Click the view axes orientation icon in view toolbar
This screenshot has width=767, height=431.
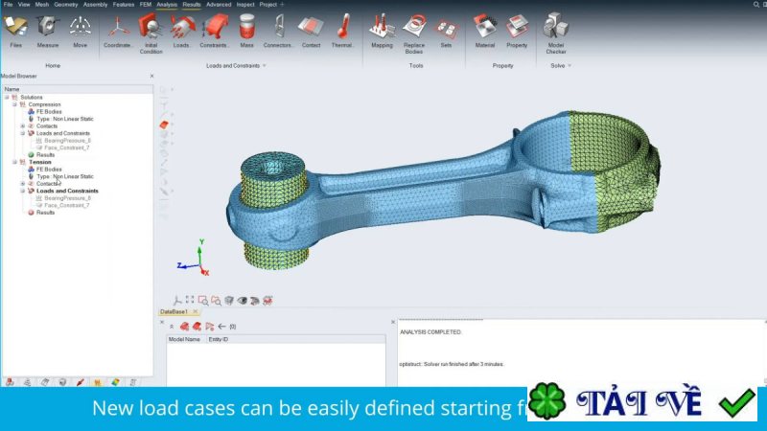(x=177, y=300)
